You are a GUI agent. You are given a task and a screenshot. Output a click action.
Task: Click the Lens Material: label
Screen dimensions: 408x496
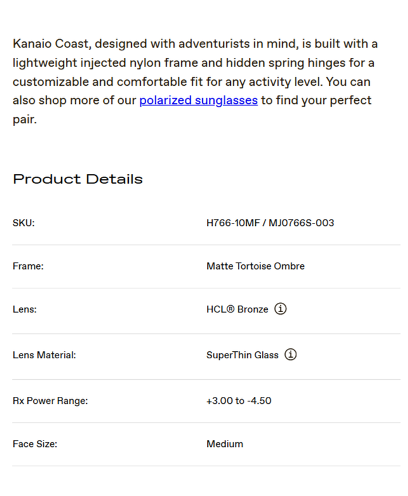44,355
